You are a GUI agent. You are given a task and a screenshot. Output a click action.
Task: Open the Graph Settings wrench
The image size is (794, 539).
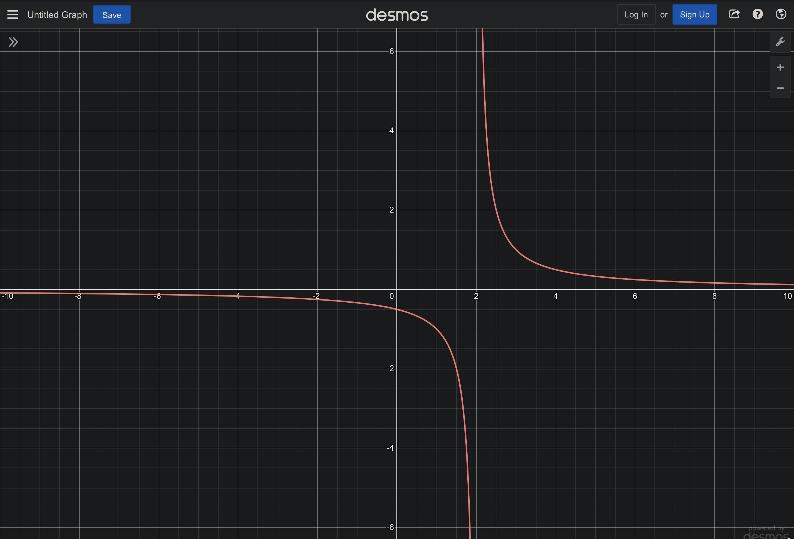(780, 42)
